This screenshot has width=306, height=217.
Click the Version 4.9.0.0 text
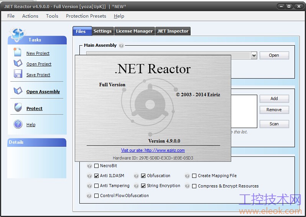point(164,141)
